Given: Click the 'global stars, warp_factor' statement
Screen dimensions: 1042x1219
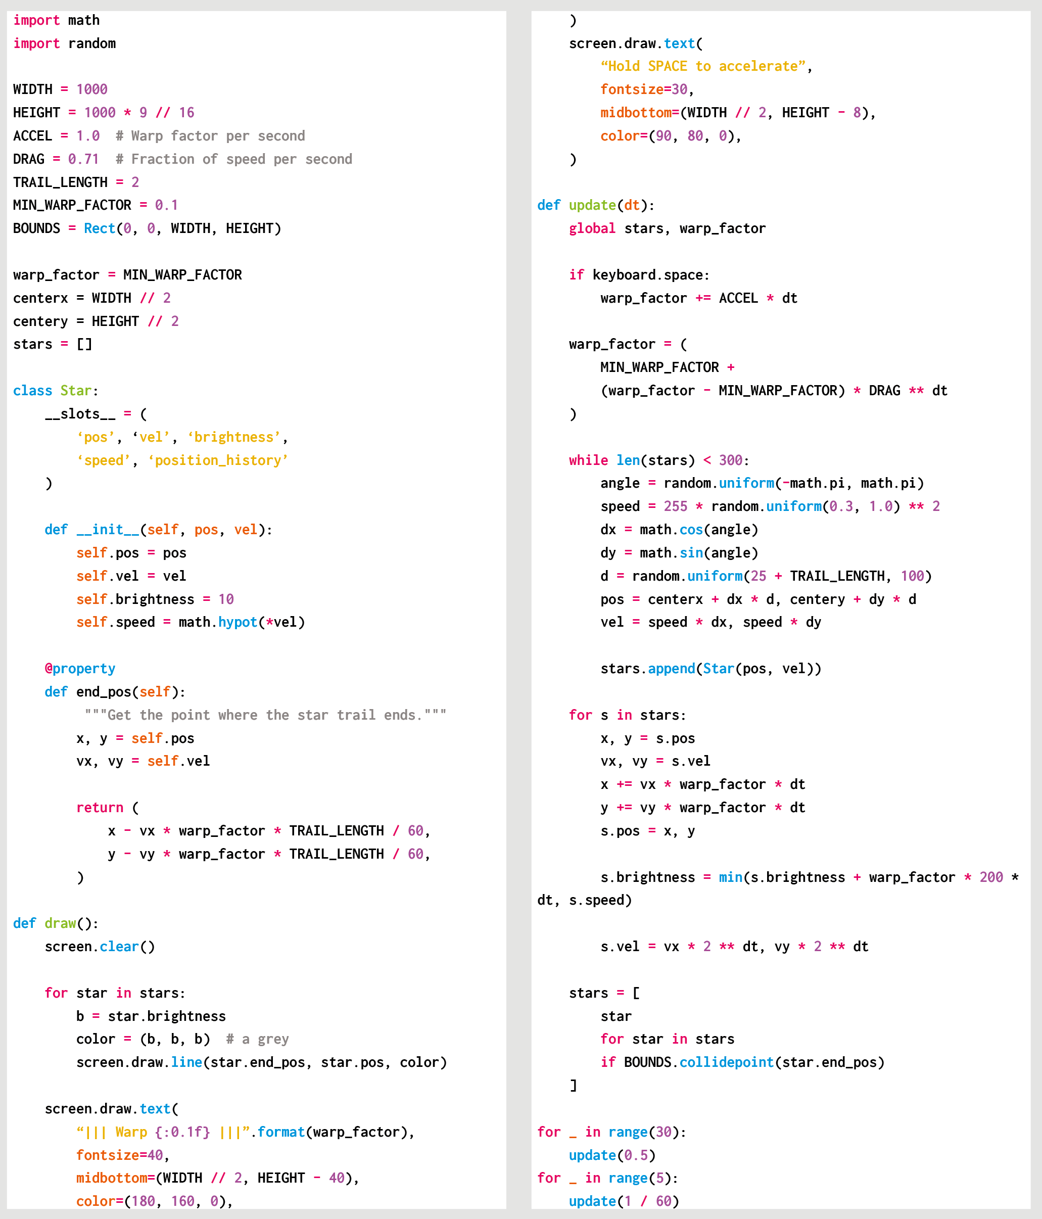Looking at the screenshot, I should click(667, 229).
